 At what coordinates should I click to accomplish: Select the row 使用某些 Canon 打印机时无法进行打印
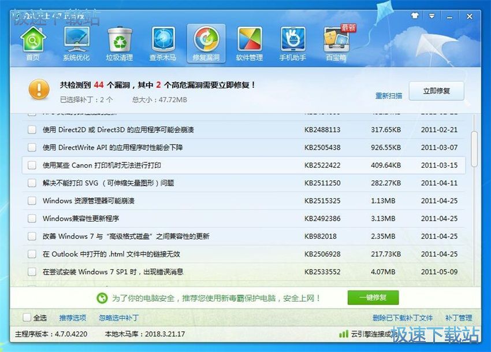coord(244,165)
